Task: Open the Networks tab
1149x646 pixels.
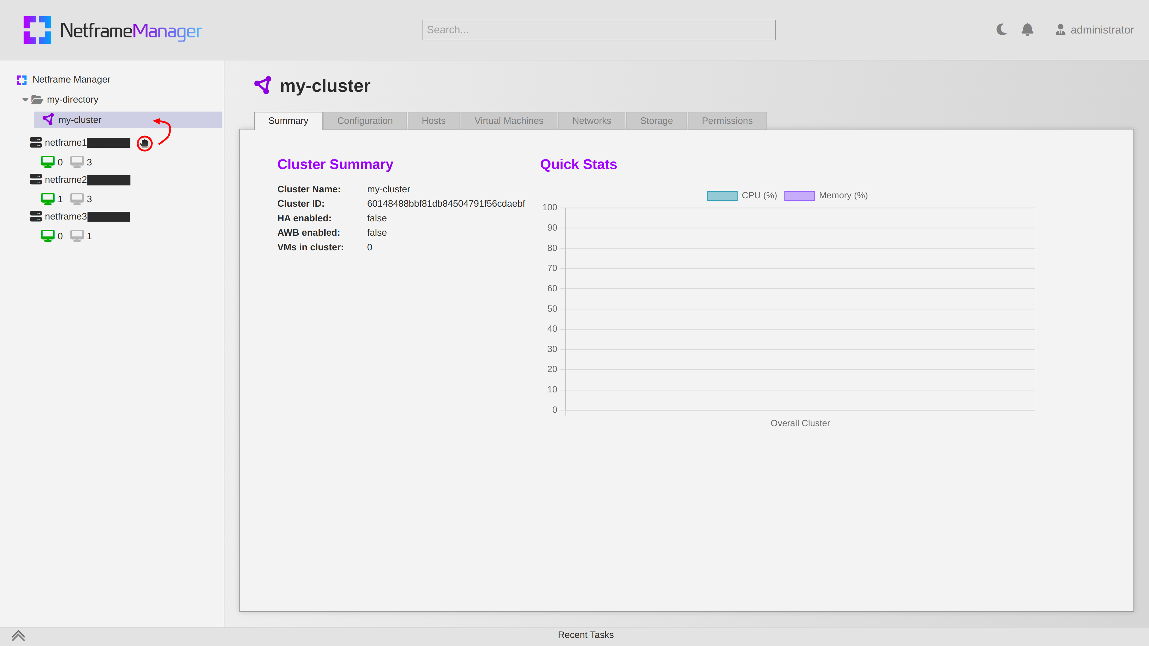Action: (x=592, y=121)
